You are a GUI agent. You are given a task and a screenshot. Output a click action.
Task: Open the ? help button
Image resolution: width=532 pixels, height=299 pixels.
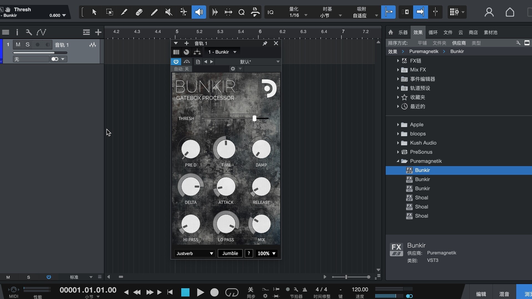pos(249,253)
